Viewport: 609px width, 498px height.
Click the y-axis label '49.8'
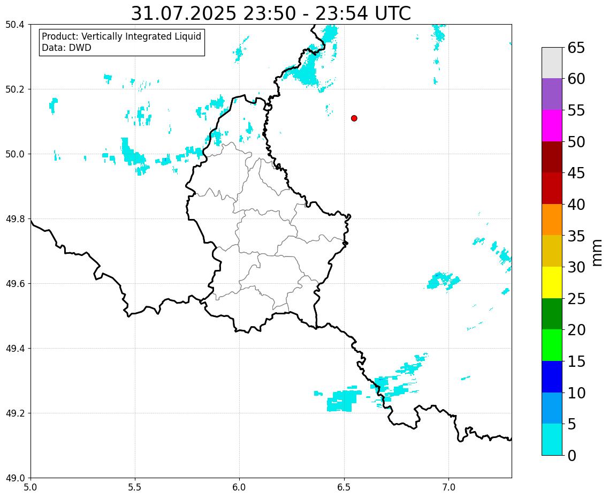[15, 219]
